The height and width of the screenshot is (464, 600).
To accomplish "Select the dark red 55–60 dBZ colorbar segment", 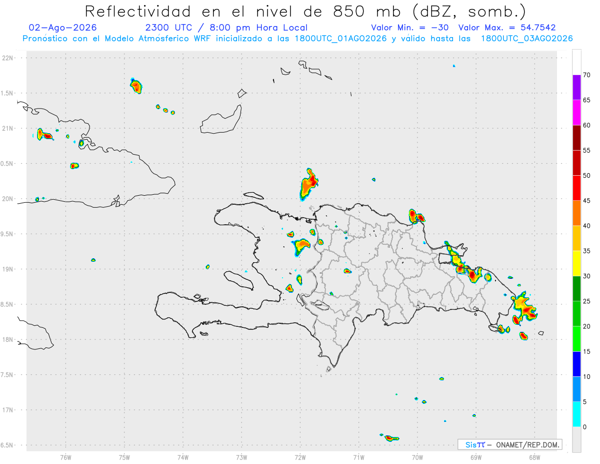I will [576, 138].
